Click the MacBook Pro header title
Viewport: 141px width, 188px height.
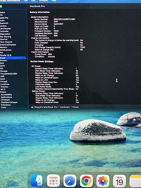(37, 6)
